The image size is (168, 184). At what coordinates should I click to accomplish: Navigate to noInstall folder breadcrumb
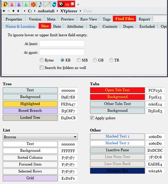pyautogui.click(x=46, y=11)
